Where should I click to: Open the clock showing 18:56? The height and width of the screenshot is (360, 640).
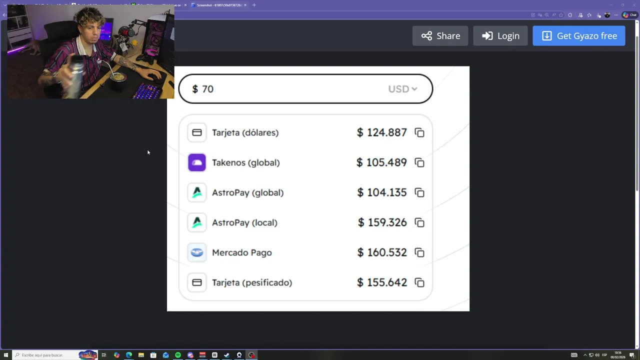pyautogui.click(x=618, y=355)
